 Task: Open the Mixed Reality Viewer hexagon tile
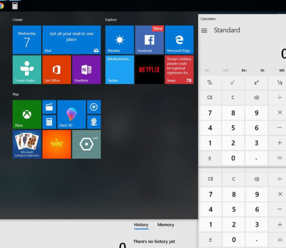click(x=86, y=144)
